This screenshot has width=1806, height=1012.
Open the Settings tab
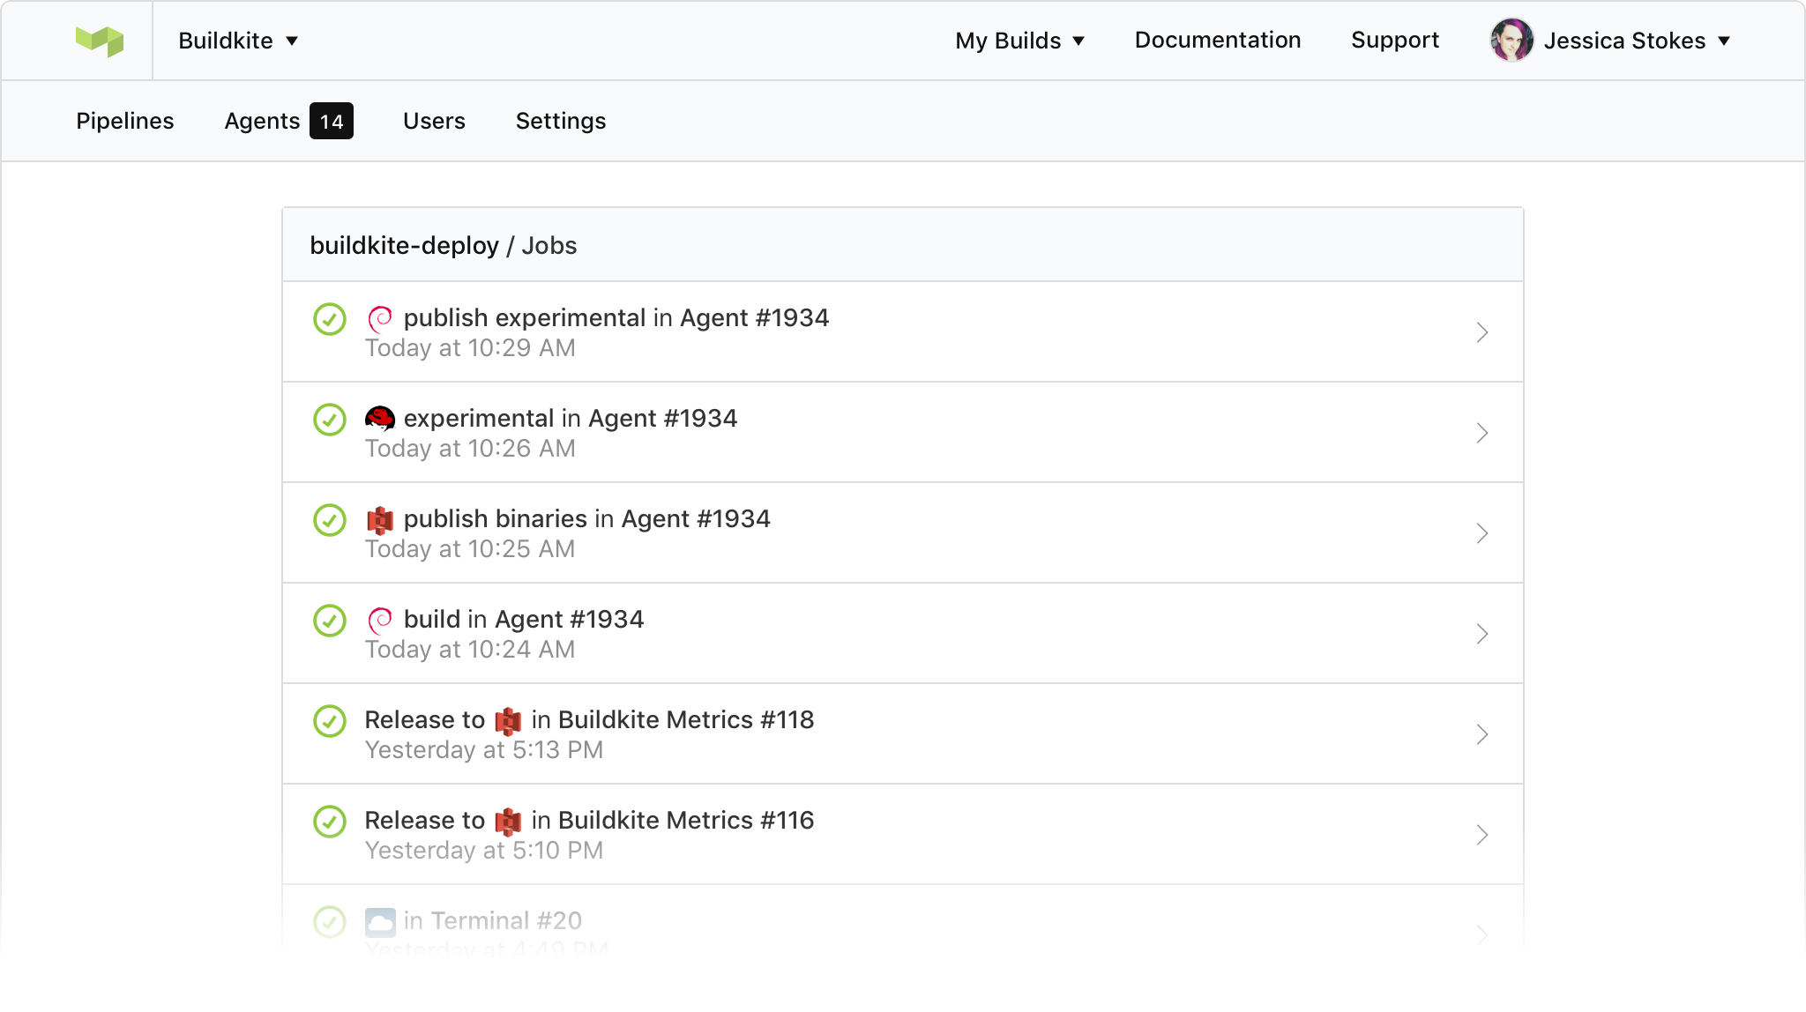coord(561,121)
